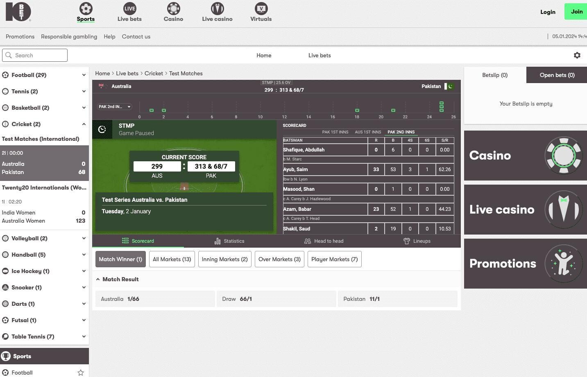Image resolution: width=587 pixels, height=377 pixels.
Task: Filter by Inning Markets (2)
Action: 225,259
